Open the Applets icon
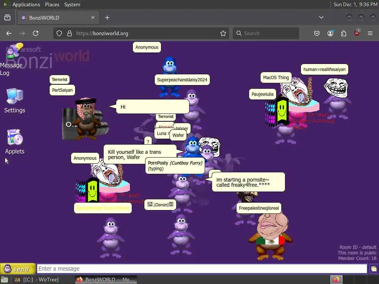 [15, 142]
